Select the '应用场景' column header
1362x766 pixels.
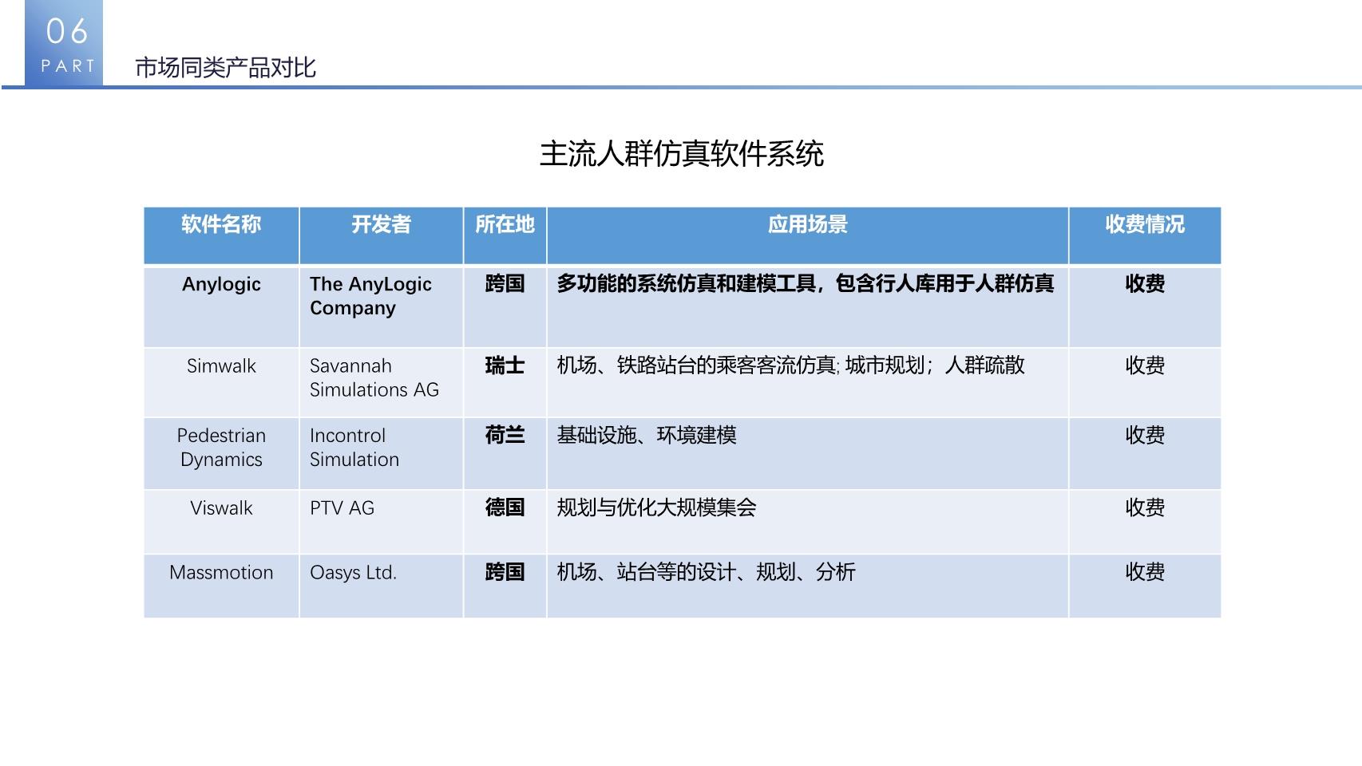click(x=808, y=235)
